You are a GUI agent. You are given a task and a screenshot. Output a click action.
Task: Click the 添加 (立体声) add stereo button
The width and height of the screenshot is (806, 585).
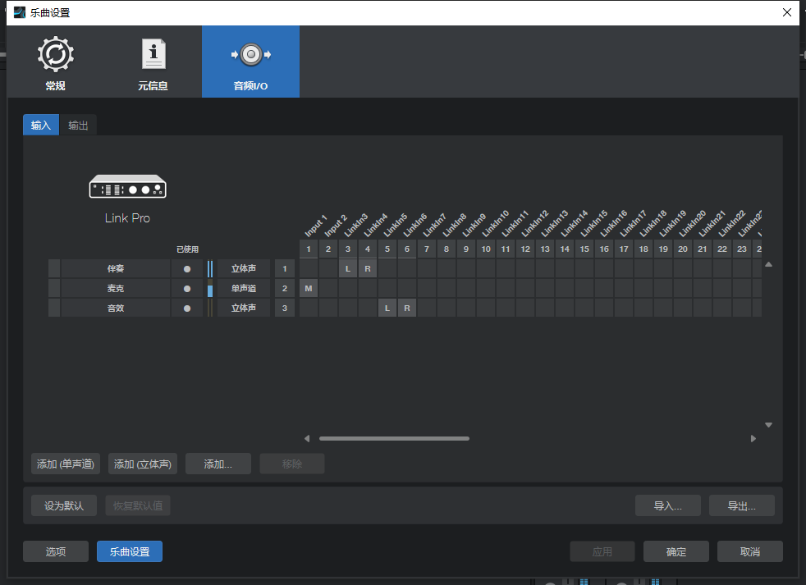pos(143,464)
